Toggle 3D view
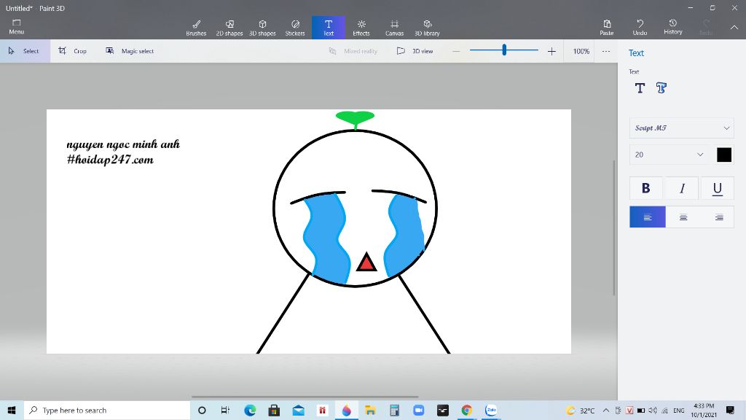Viewport: 746px width, 420px height. (415, 51)
